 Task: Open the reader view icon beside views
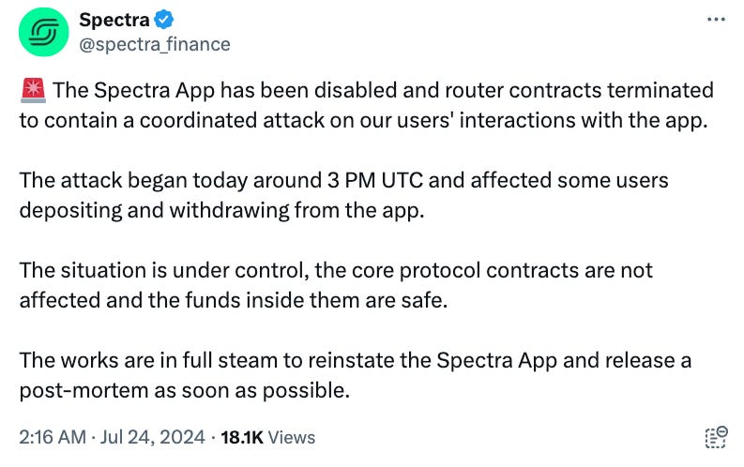(716, 437)
